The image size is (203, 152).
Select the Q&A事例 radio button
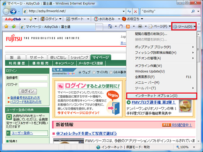click(x=111, y=73)
